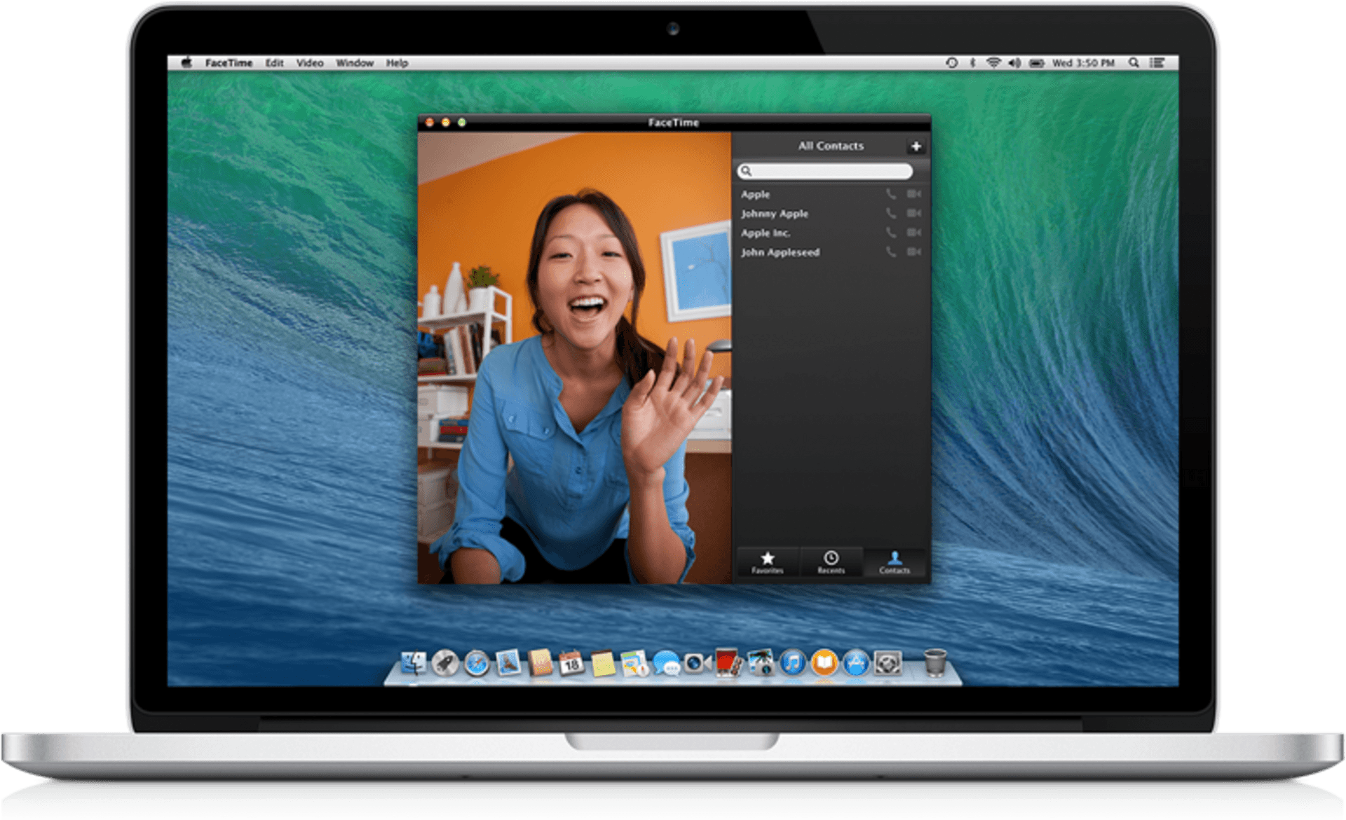Add a new contact with the plus button
This screenshot has width=1346, height=820.
(916, 146)
